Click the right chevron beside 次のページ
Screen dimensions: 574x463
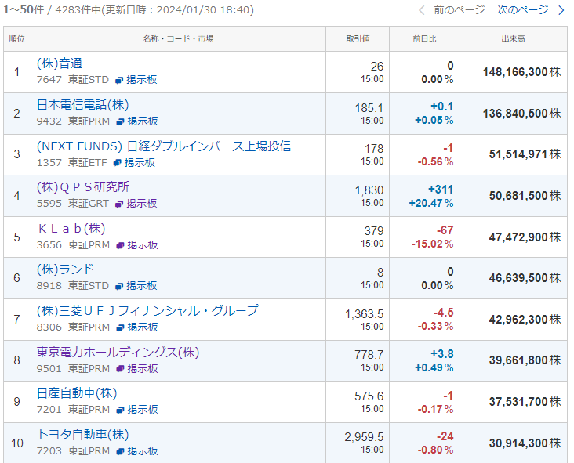(561, 10)
